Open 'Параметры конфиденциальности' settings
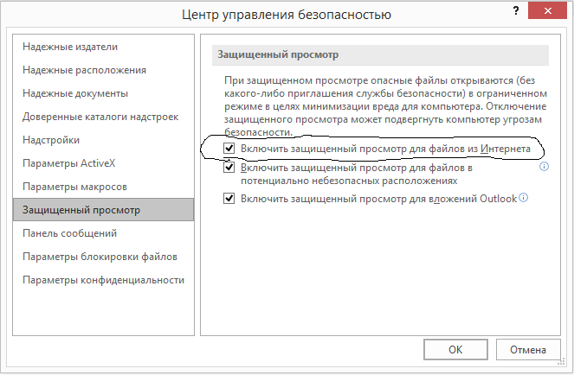The width and height of the screenshot is (574, 375). [103, 280]
